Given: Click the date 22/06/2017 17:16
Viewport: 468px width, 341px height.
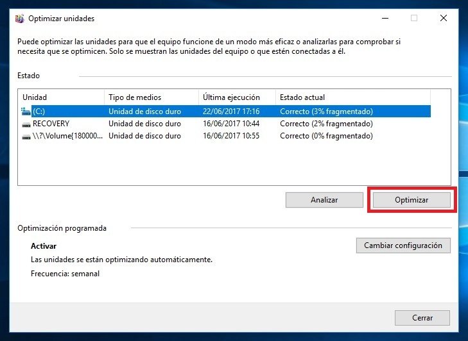Looking at the screenshot, I should pyautogui.click(x=231, y=112).
